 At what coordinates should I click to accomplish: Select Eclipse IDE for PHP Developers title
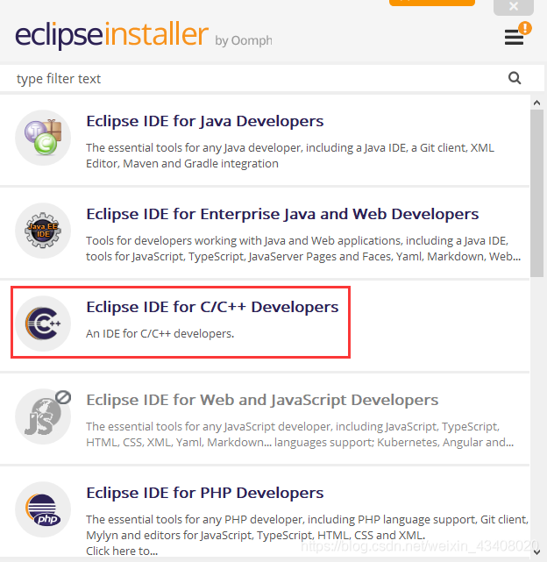coord(204,493)
